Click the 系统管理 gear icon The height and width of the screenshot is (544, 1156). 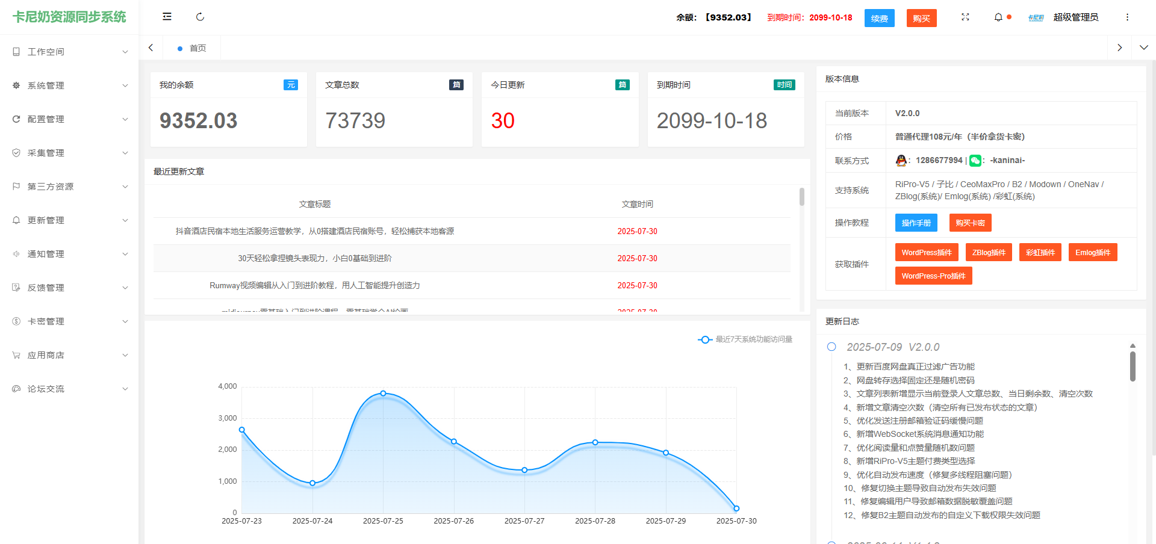(x=16, y=85)
